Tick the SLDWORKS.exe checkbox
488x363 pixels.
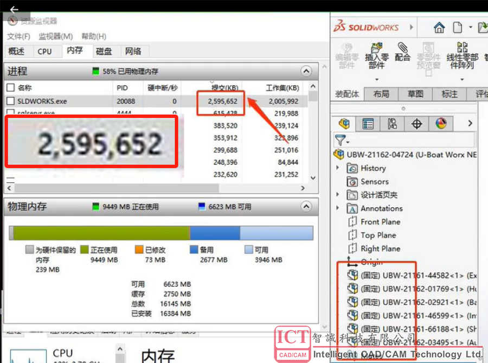click(11, 101)
